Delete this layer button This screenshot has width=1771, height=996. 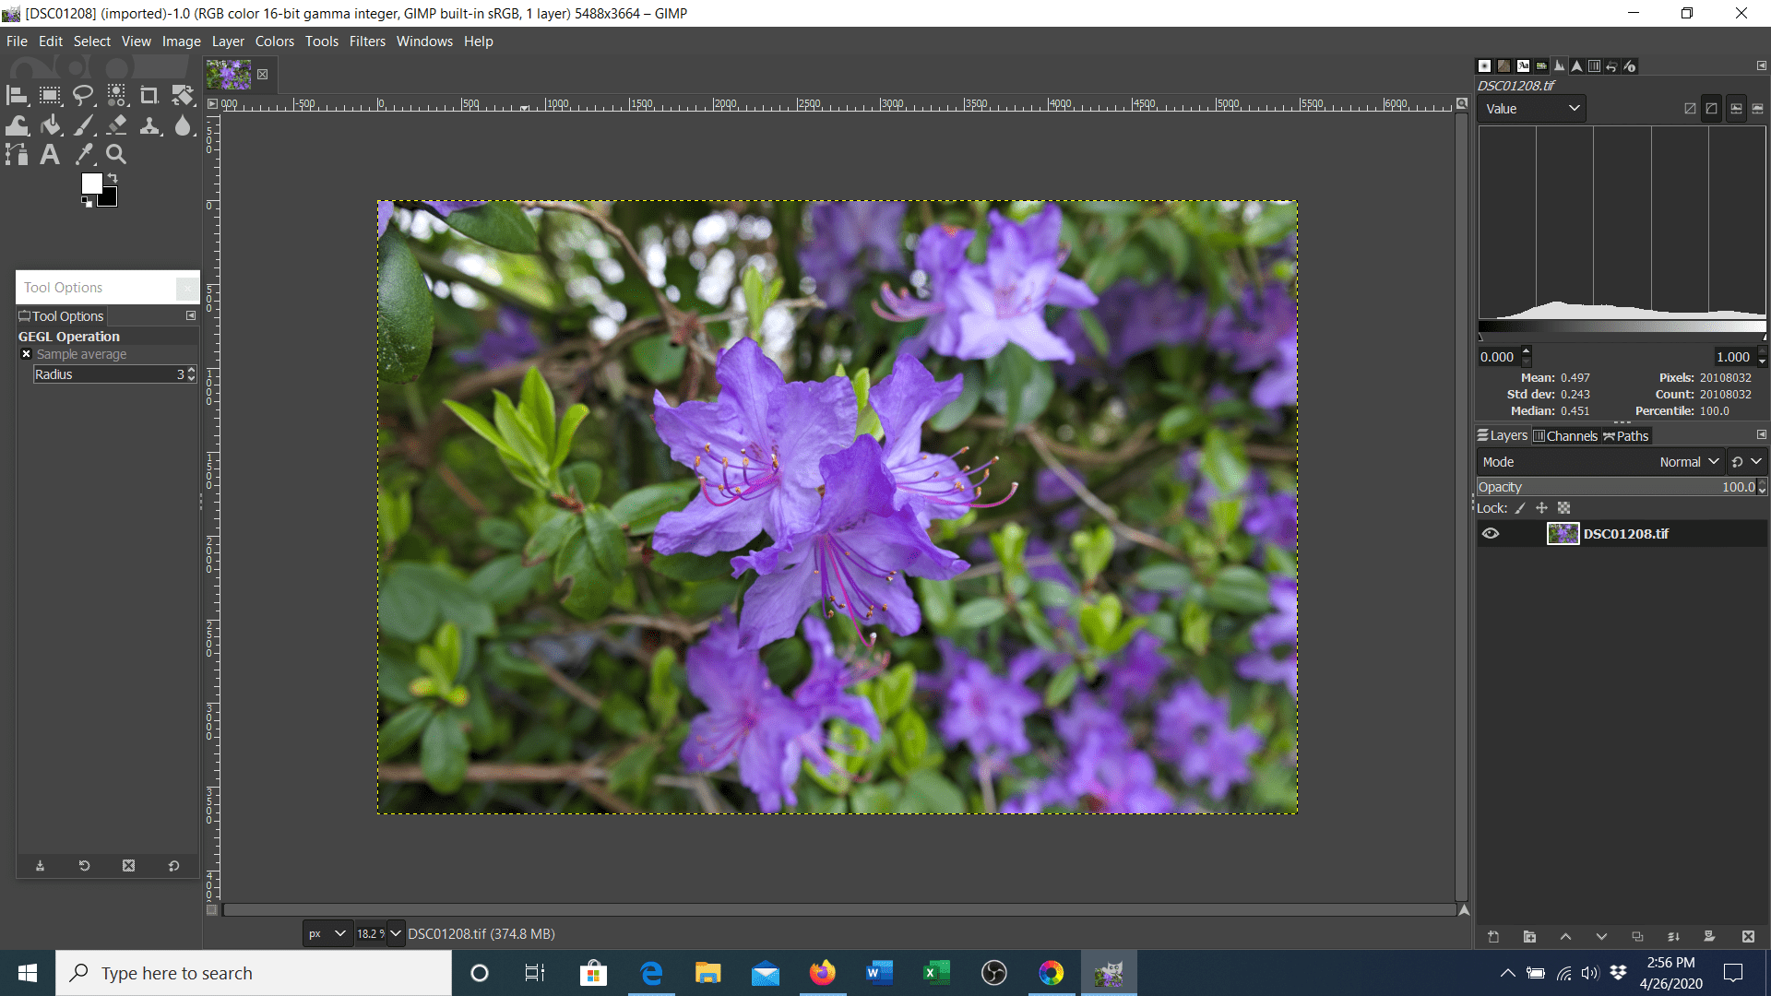[x=1748, y=937]
